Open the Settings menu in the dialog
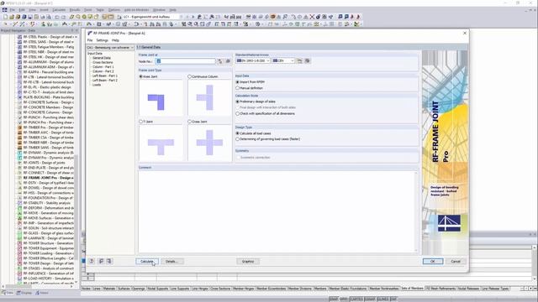This screenshot has height=302, width=538. 102,40
